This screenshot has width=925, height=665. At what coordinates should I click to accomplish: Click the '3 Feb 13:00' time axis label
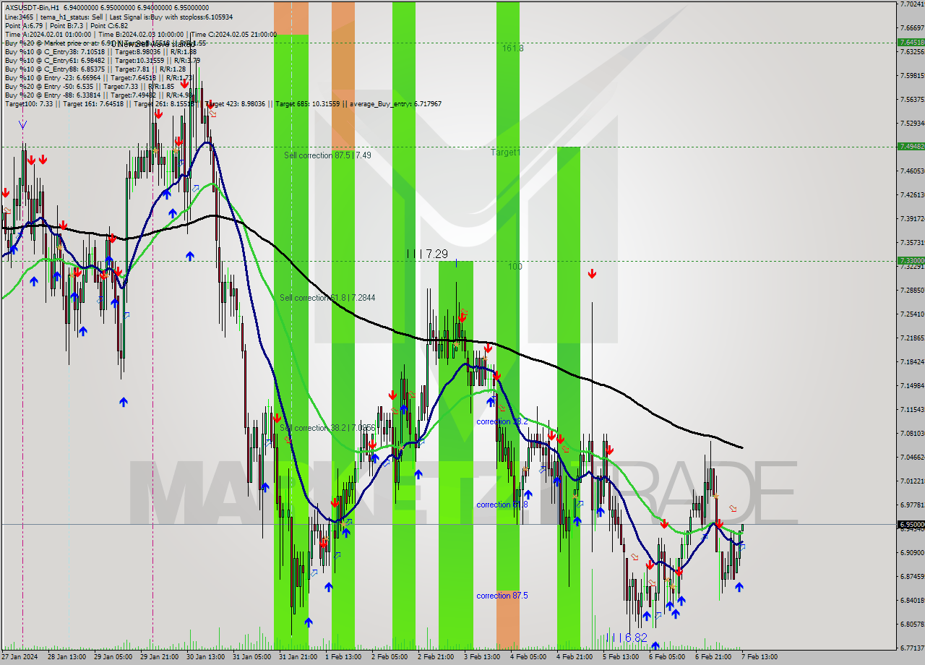pos(482,657)
